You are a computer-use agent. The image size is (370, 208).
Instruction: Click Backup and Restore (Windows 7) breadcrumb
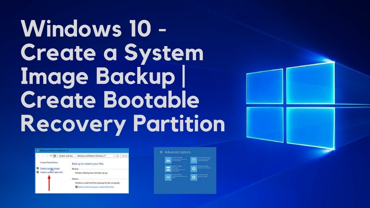(x=92, y=156)
